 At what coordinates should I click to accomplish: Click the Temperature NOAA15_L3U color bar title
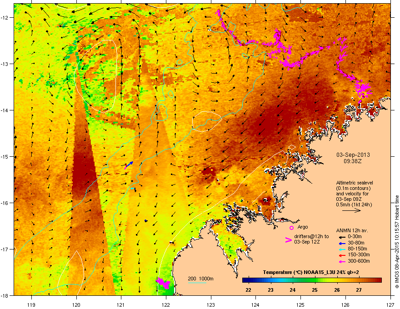[311, 272]
